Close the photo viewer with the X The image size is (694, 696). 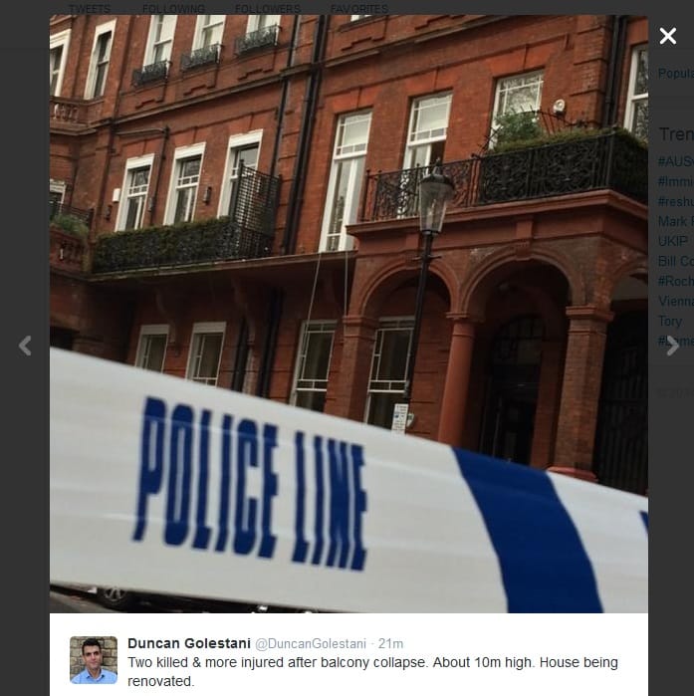point(668,36)
